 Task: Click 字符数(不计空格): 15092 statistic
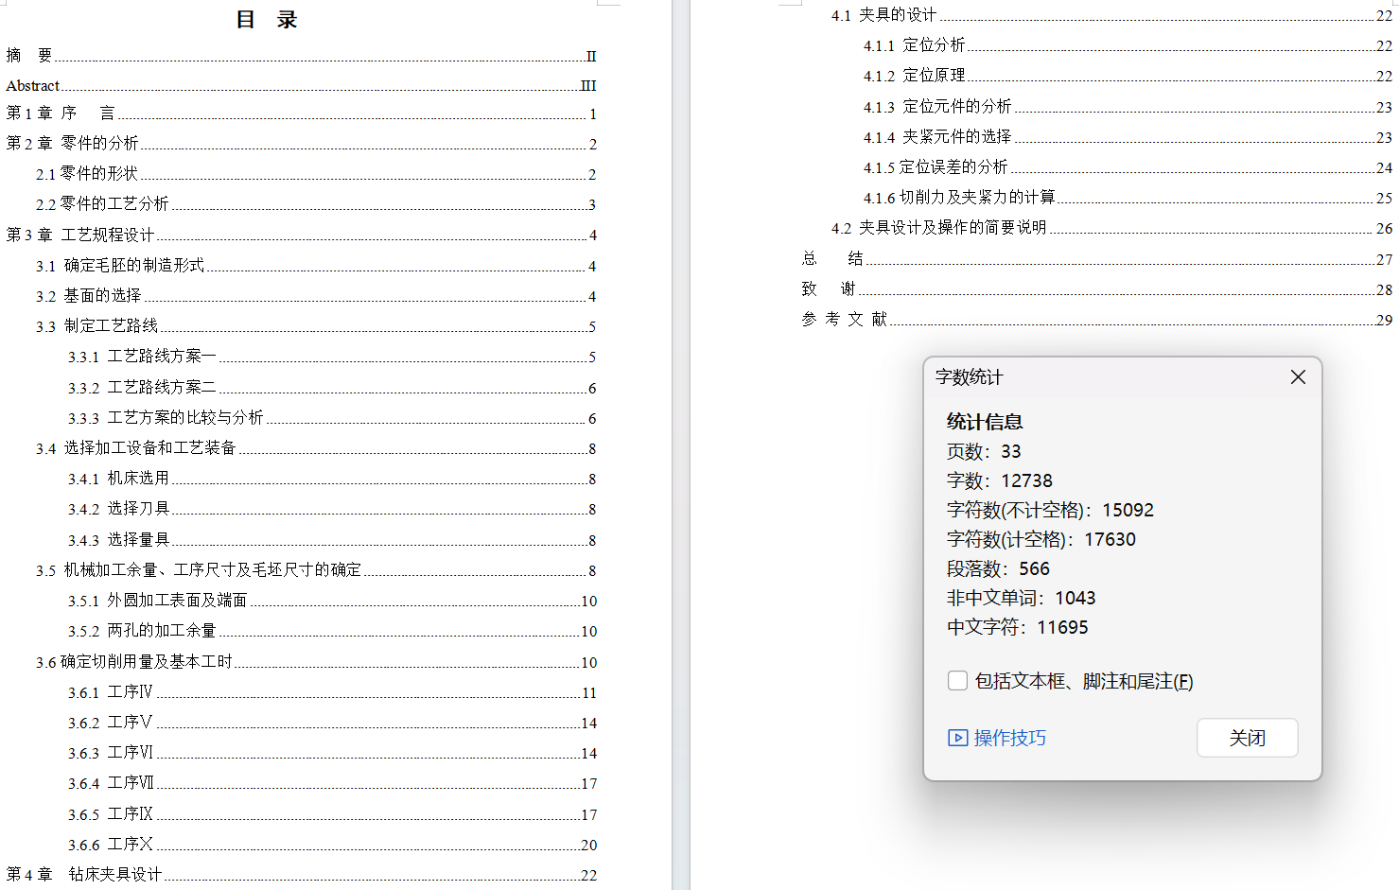[1050, 510]
